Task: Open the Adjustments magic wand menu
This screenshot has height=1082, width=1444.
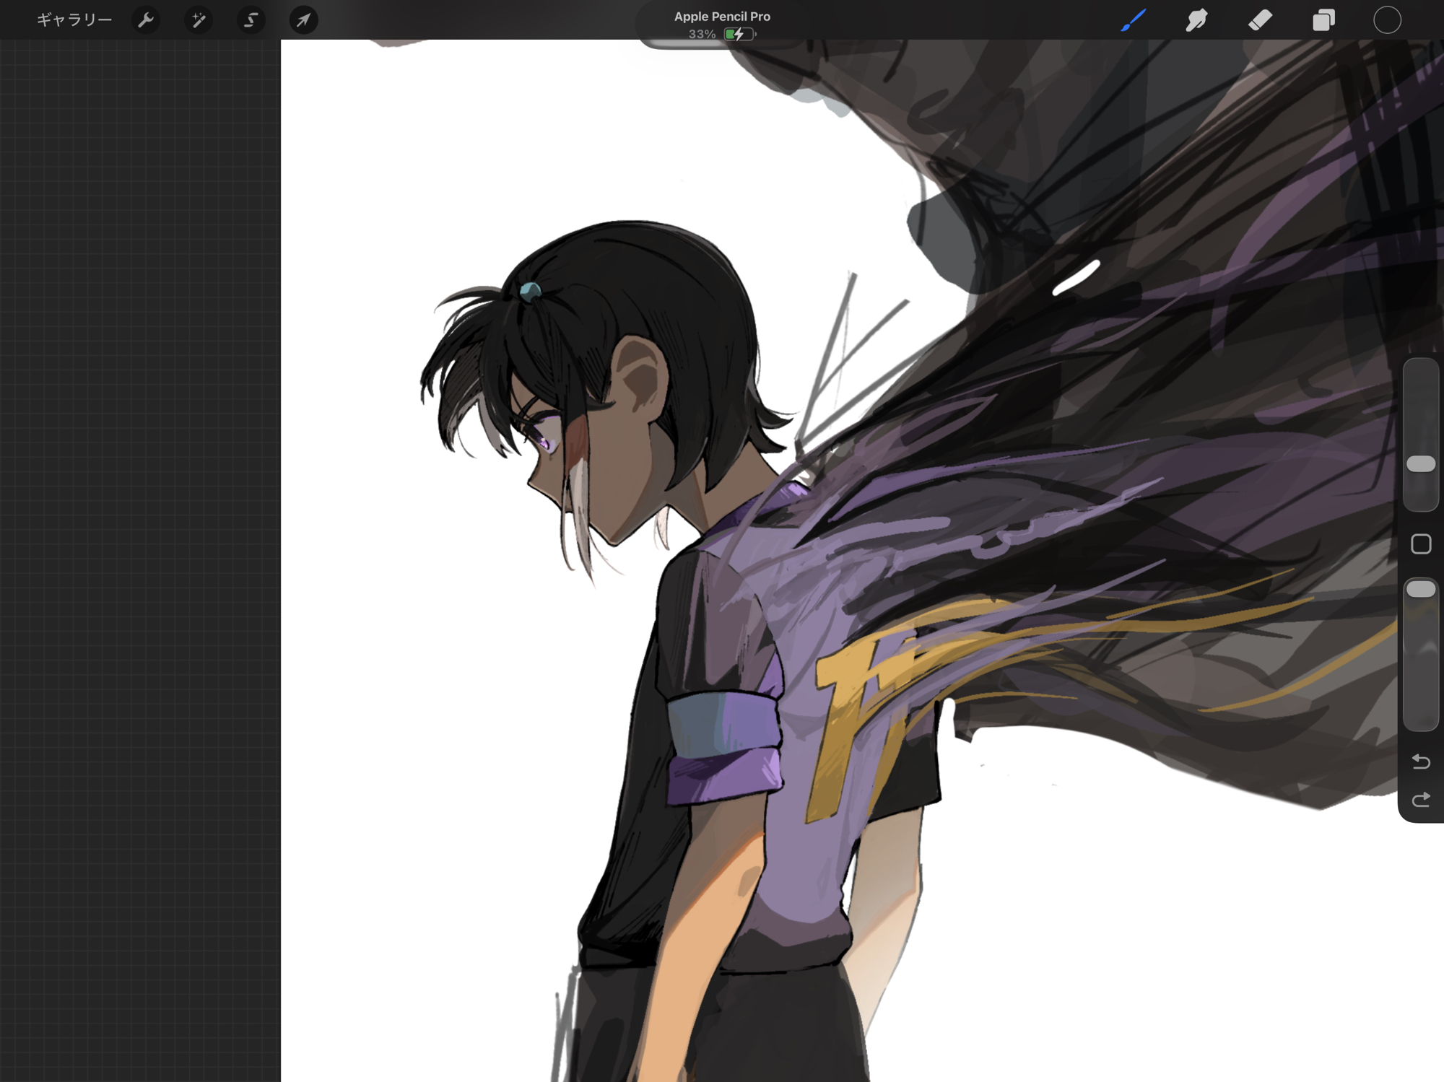Action: (x=198, y=20)
